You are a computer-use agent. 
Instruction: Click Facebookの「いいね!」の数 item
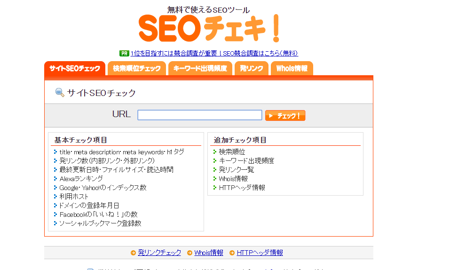[x=98, y=214]
